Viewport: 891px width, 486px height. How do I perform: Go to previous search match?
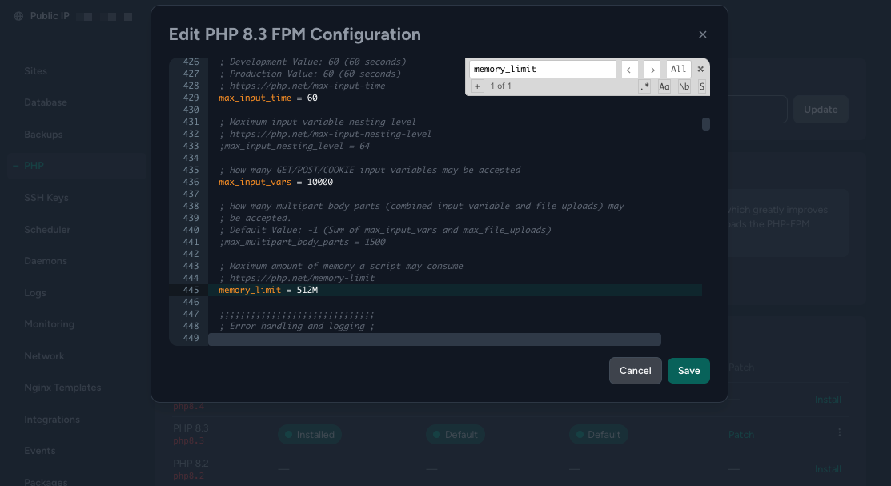pos(629,70)
